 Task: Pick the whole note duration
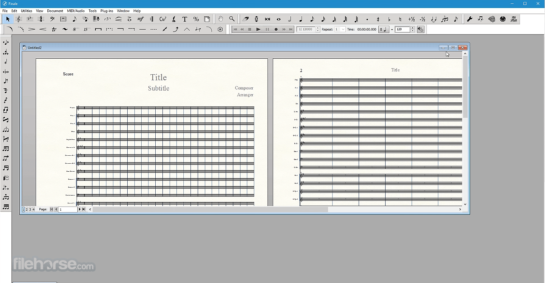pyautogui.click(x=278, y=19)
